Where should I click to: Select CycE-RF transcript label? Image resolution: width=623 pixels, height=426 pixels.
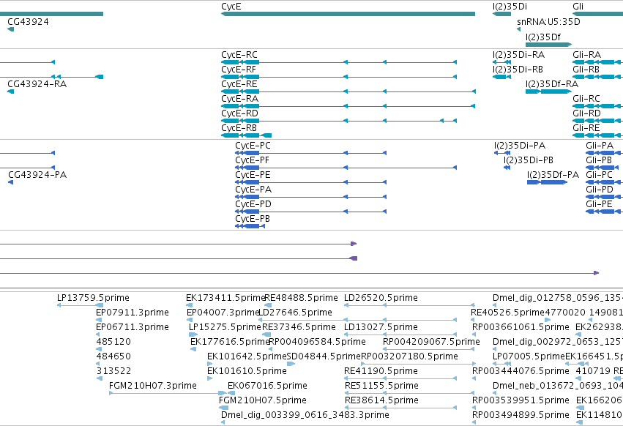pos(239,69)
